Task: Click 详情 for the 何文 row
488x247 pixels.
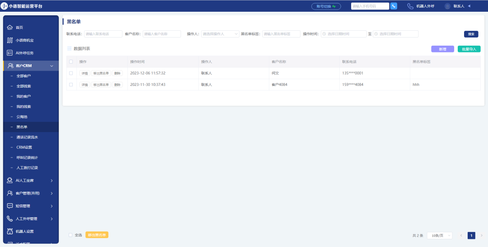Action: click(84, 73)
